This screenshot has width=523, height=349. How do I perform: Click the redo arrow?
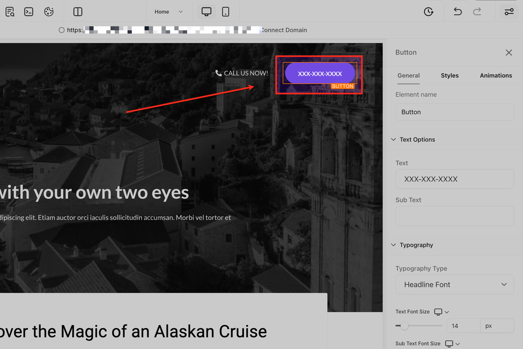point(478,12)
